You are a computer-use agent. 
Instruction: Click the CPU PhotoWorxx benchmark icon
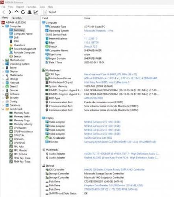(x=11, y=132)
